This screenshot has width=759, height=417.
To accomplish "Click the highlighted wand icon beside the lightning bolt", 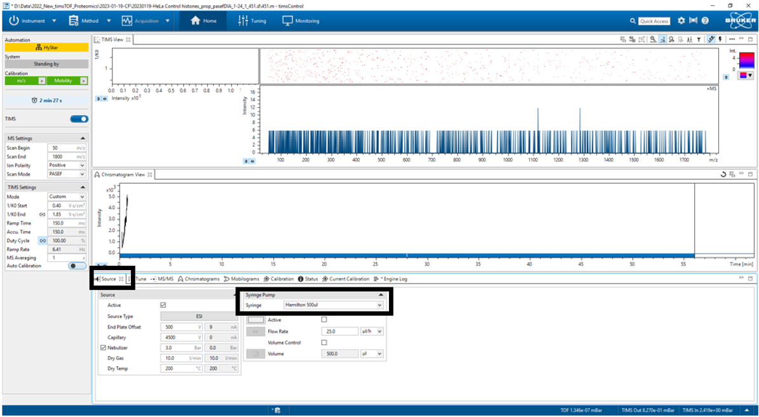I will (x=711, y=39).
